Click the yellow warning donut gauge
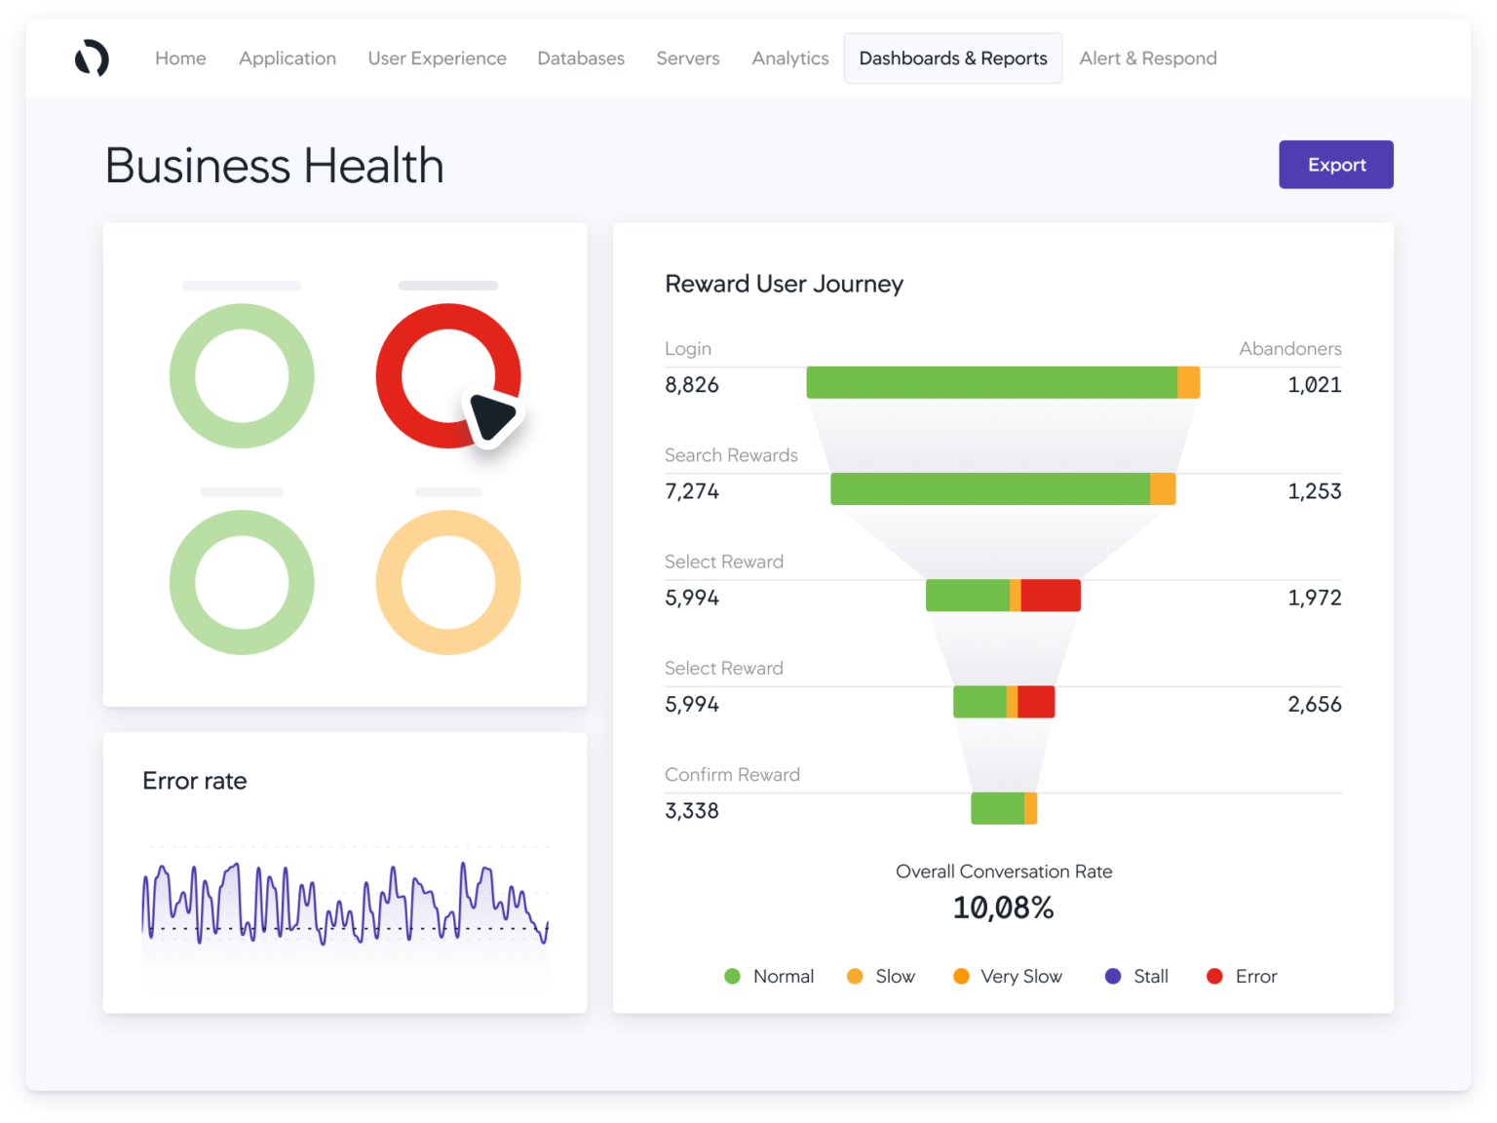 [x=448, y=583]
